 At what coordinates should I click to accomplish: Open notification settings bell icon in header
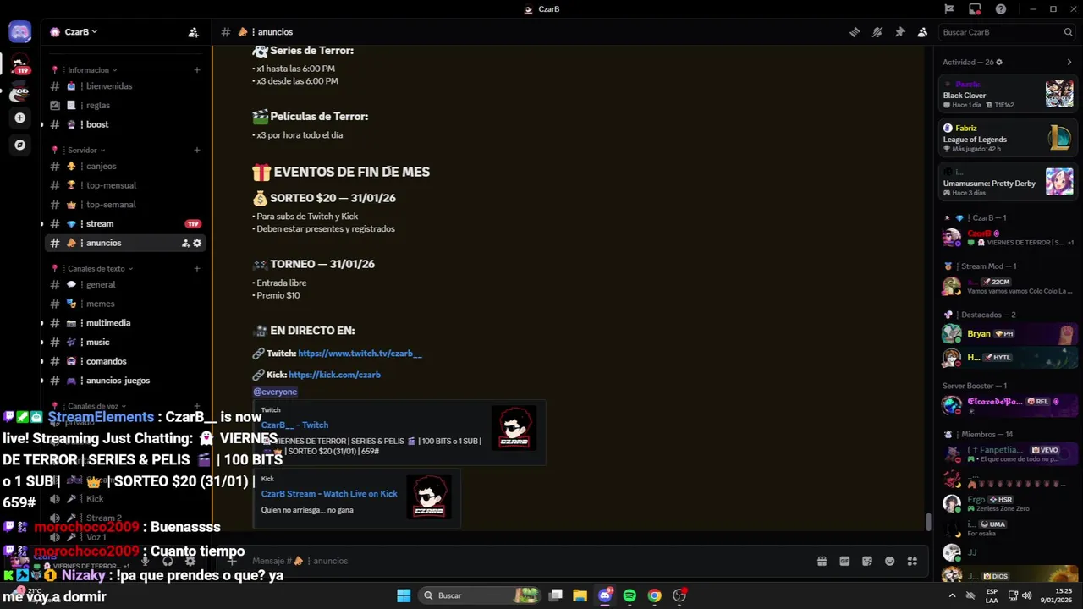[877, 32]
